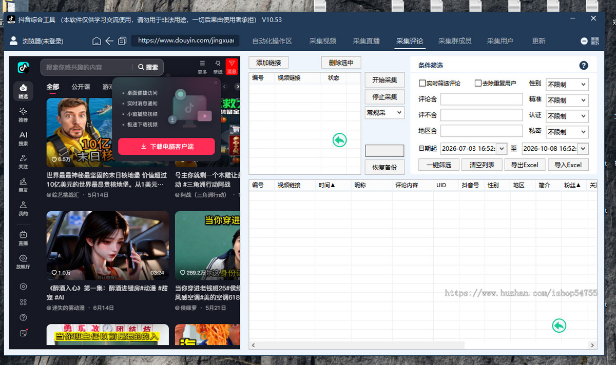Enable the 去除重复用户 checkbox

click(x=478, y=83)
